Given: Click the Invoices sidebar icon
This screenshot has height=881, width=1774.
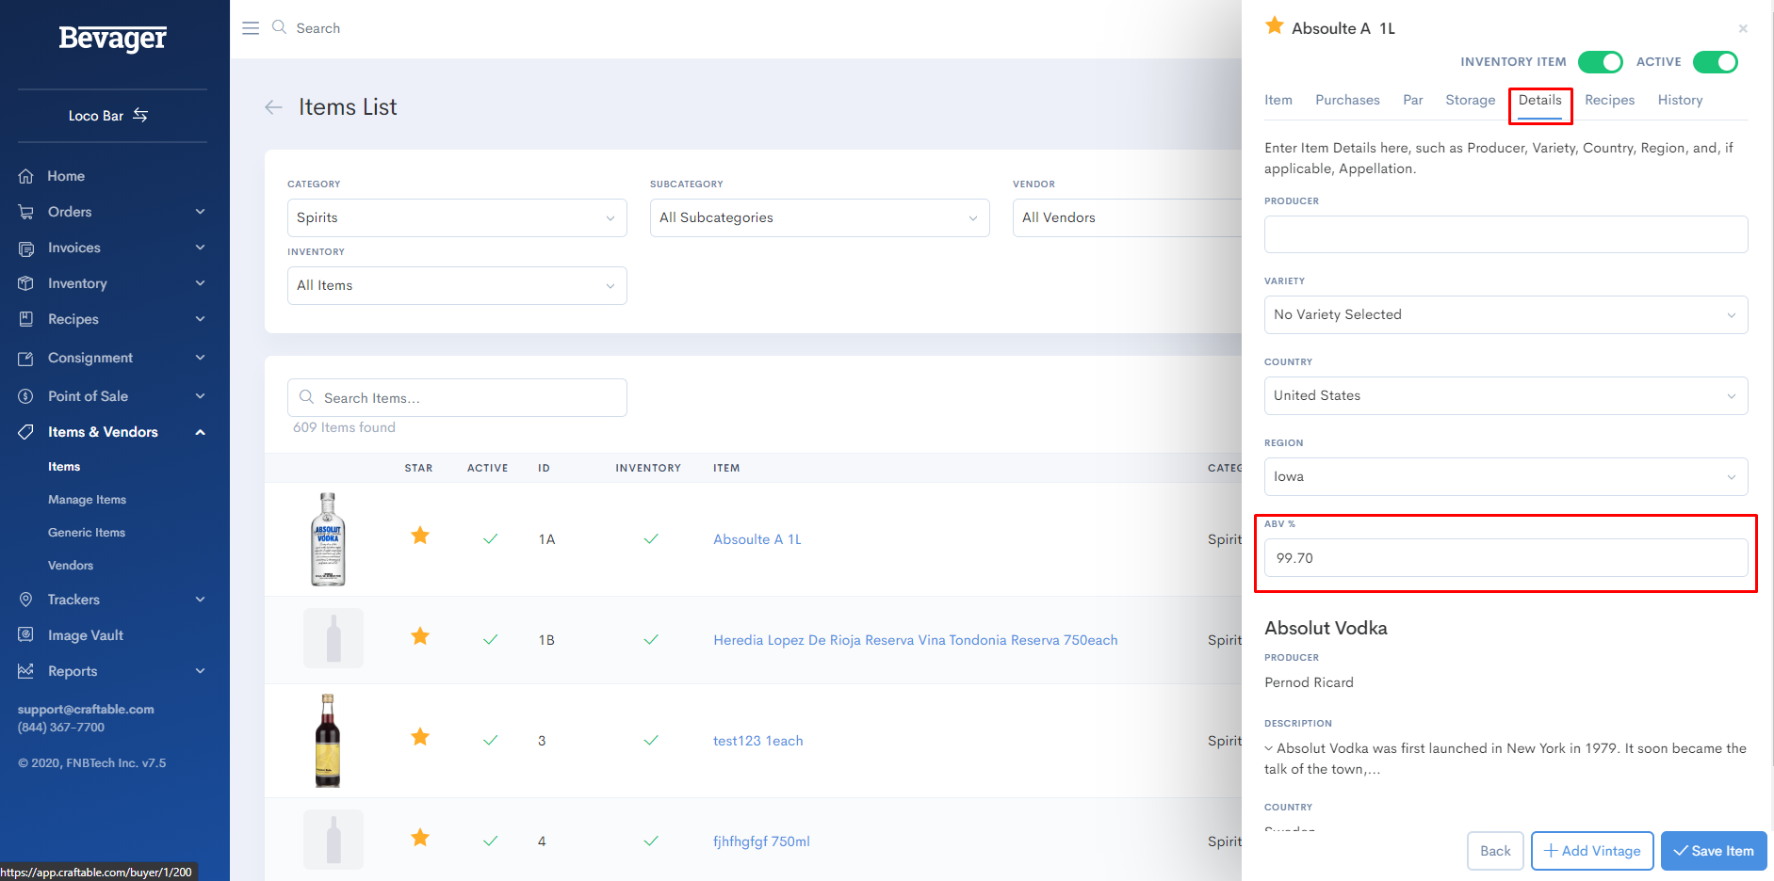Looking at the screenshot, I should point(26,248).
